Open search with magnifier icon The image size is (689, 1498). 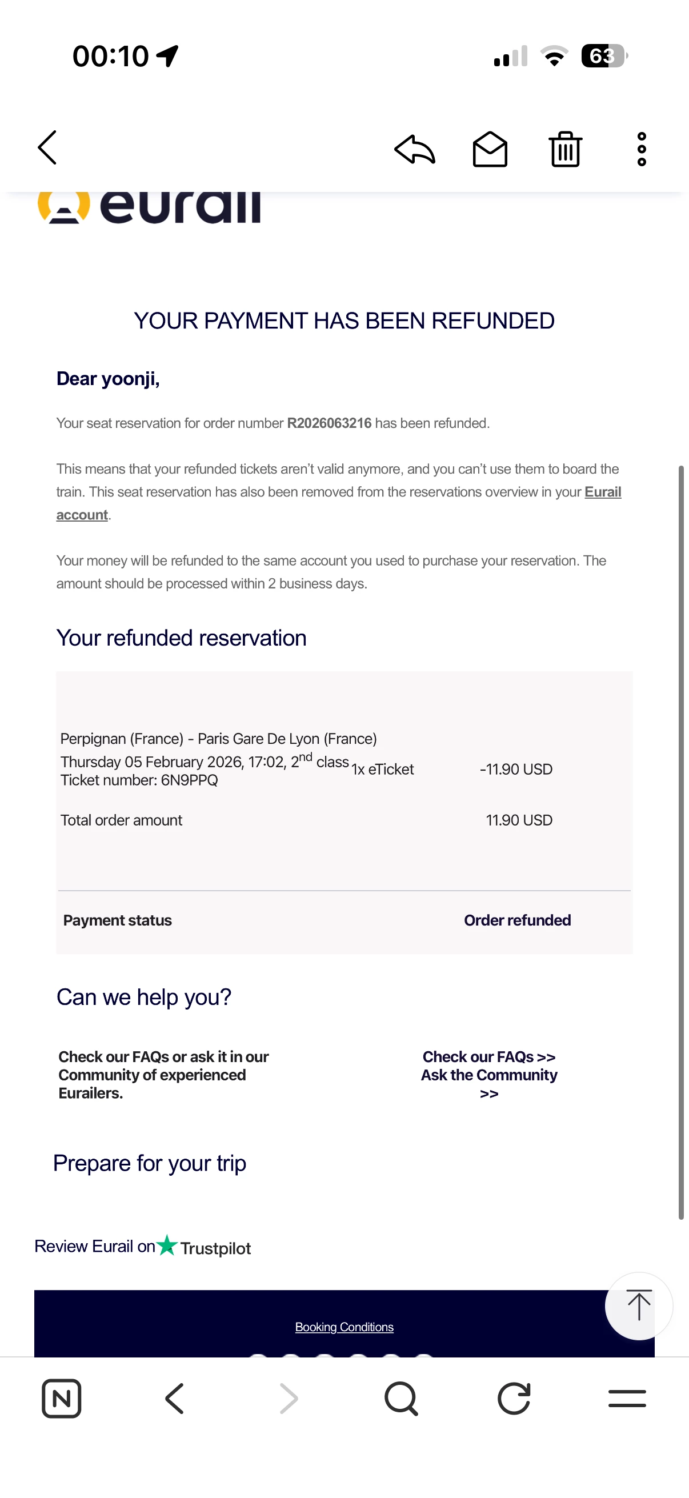pos(401,1399)
